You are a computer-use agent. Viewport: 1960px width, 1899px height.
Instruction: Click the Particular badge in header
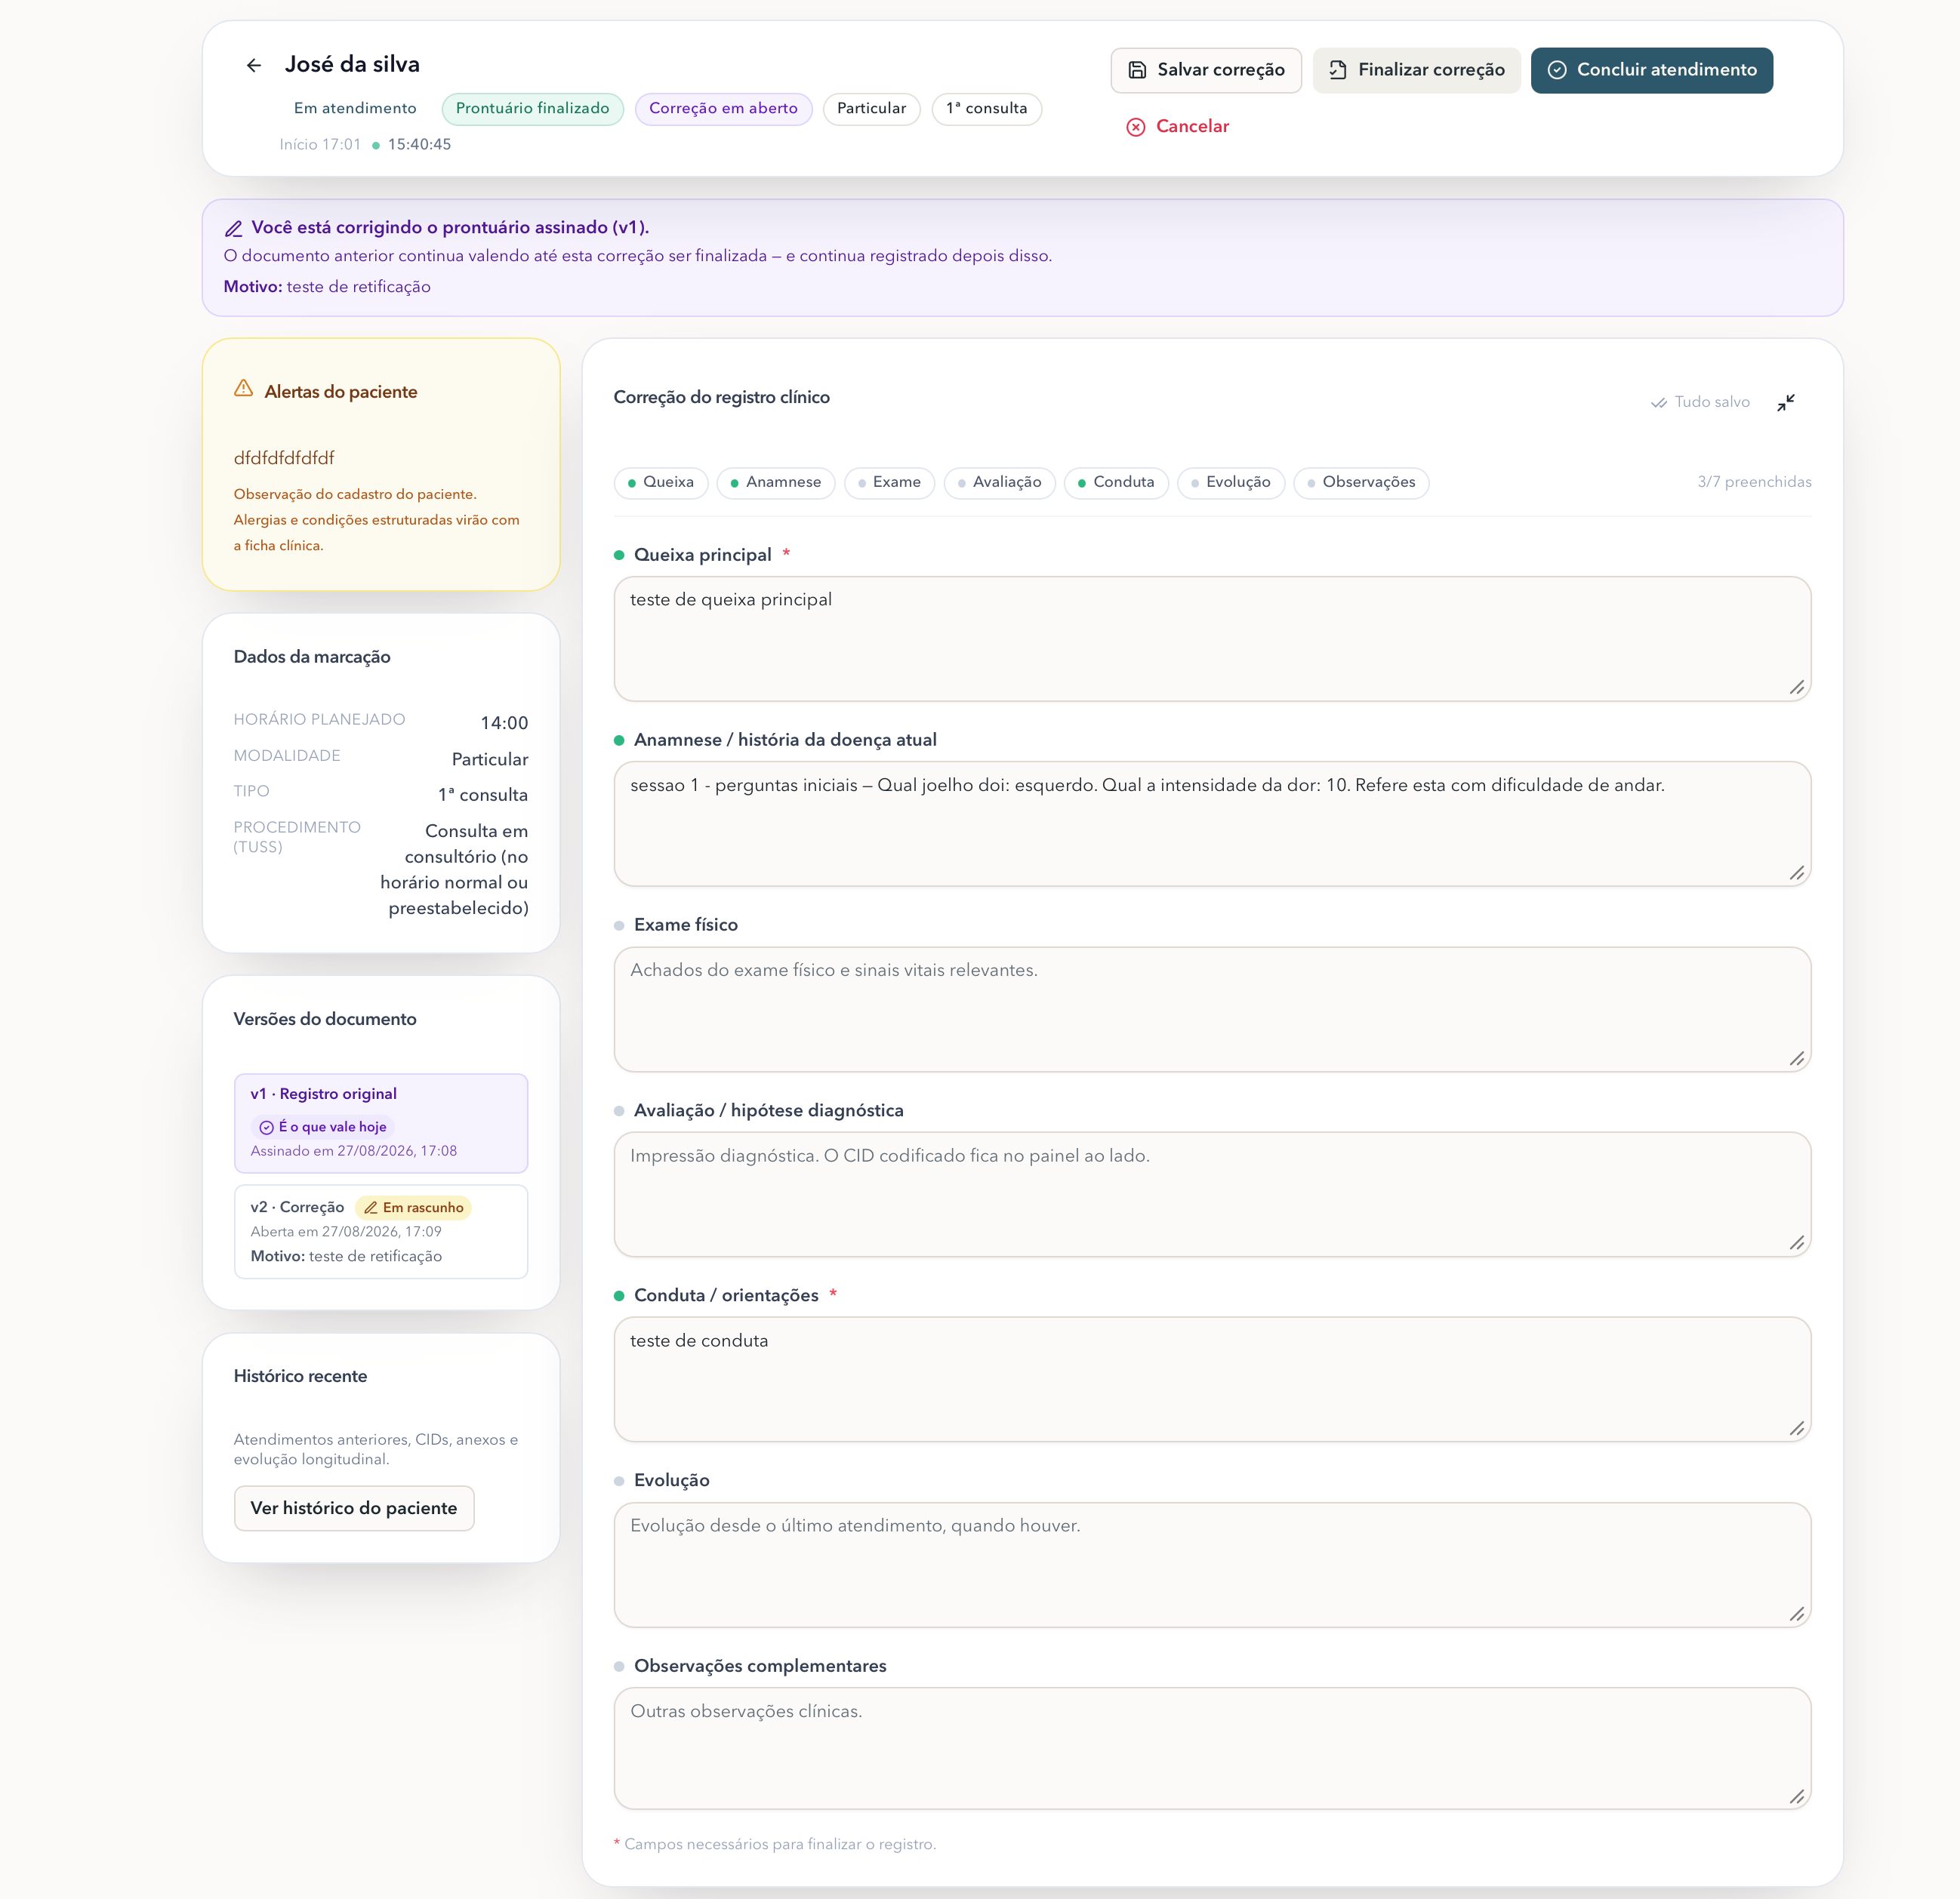point(872,109)
